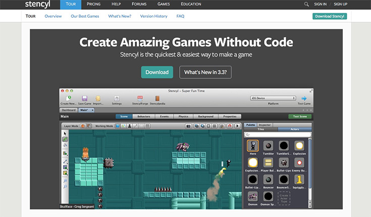Click the Create New icon in Stencyl toolbar
The height and width of the screenshot is (217, 371).
click(x=68, y=98)
